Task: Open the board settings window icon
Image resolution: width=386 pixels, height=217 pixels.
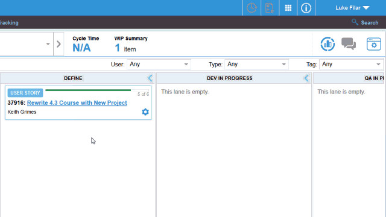Action: (x=374, y=44)
